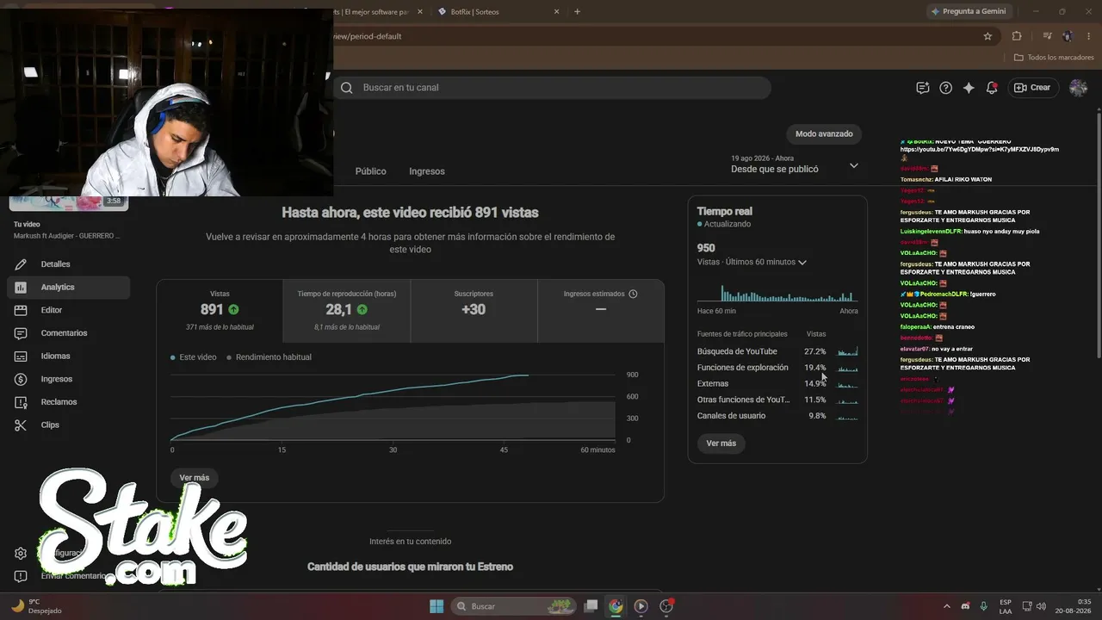Screen dimensions: 1102x620
Task: Click the volume speaker tray icon
Action: 1041,606
